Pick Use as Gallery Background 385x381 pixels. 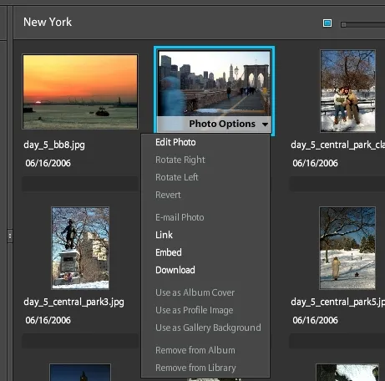208,328
